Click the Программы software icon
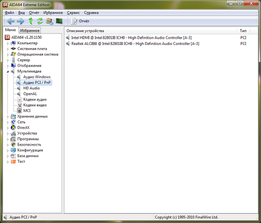This screenshot has width=261, height=223. (13, 139)
